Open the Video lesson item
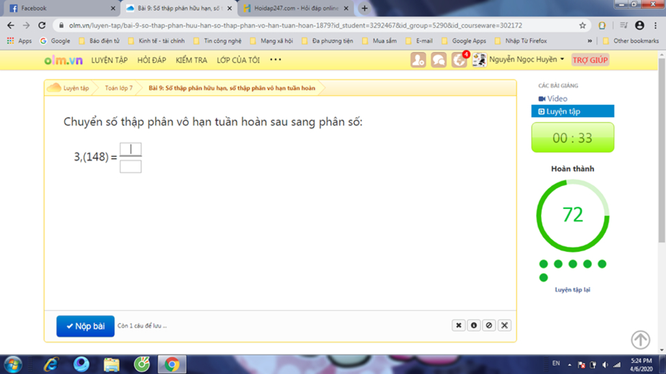Screen dimensions: 666x374 click(553, 99)
